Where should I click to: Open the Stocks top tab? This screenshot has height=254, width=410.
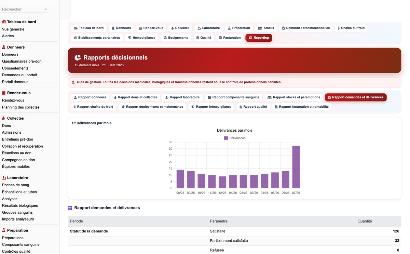point(266,28)
